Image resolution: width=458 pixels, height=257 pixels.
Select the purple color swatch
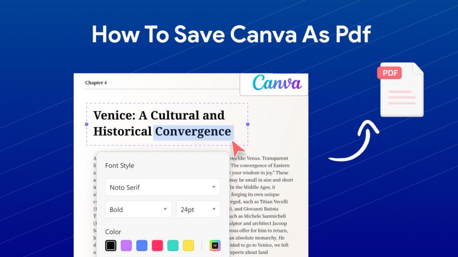coord(126,245)
